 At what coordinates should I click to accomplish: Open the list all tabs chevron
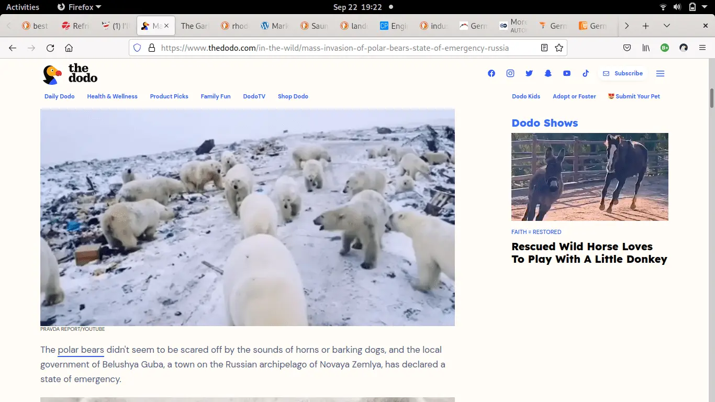click(x=666, y=25)
